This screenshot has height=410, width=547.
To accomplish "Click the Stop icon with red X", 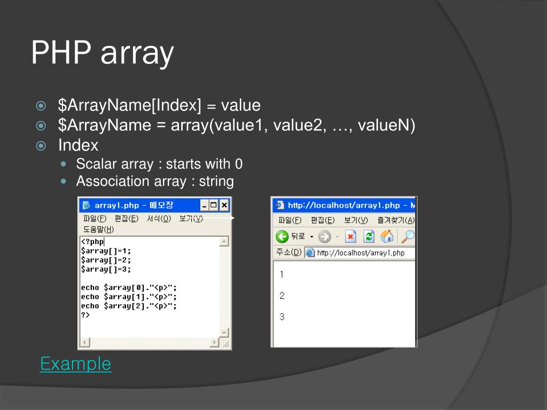I will (350, 236).
